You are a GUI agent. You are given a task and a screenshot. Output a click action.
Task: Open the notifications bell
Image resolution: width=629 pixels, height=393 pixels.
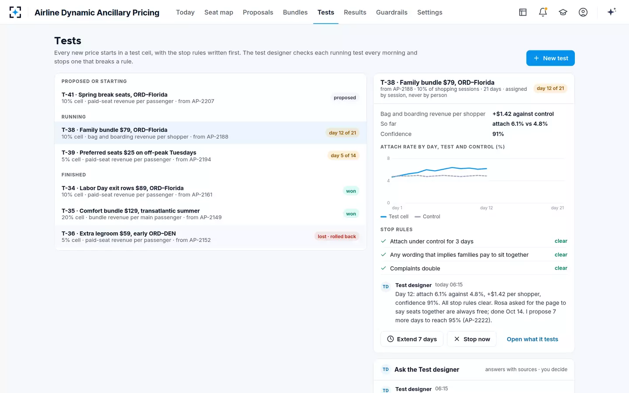[x=543, y=12]
